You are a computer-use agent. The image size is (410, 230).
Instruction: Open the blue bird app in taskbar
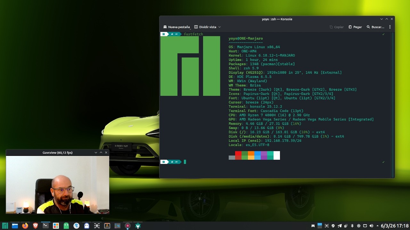click(x=76, y=226)
